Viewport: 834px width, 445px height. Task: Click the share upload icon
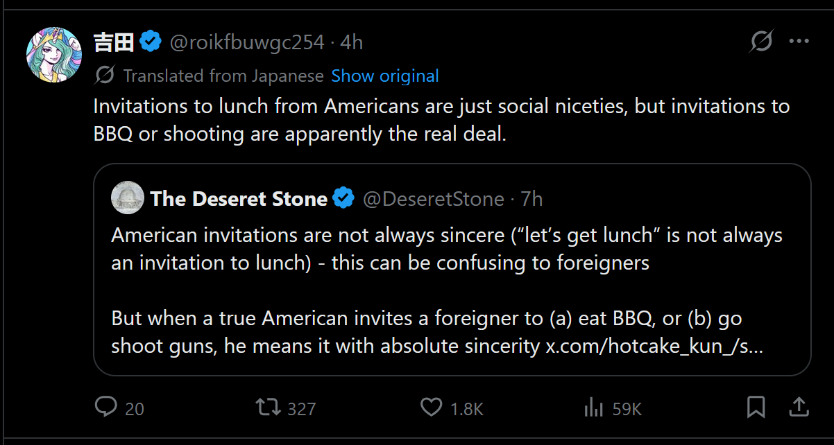(x=798, y=407)
